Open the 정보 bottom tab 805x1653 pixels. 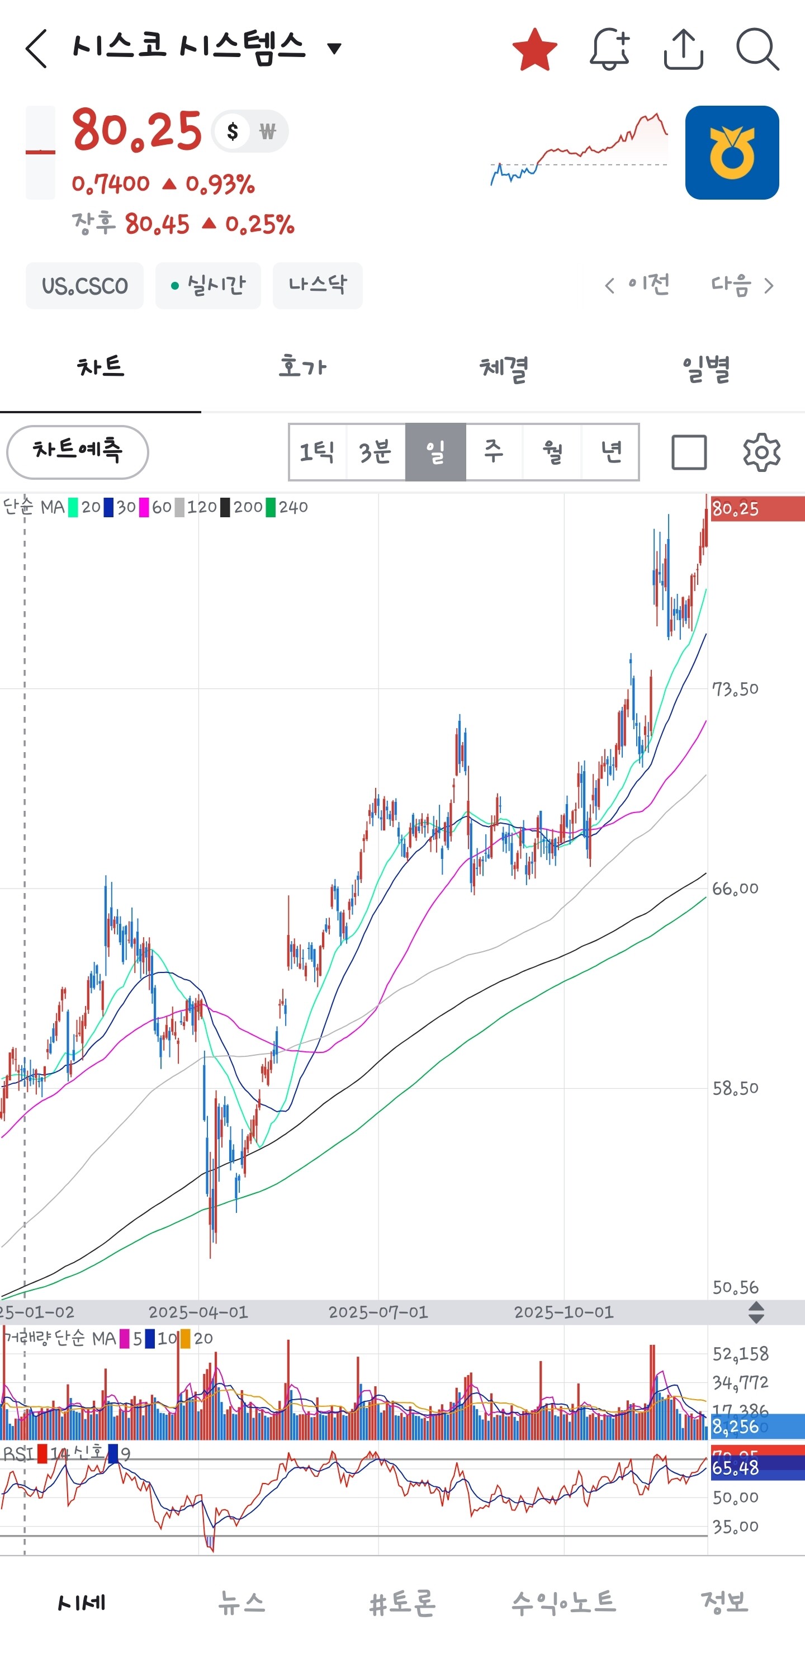click(725, 1602)
